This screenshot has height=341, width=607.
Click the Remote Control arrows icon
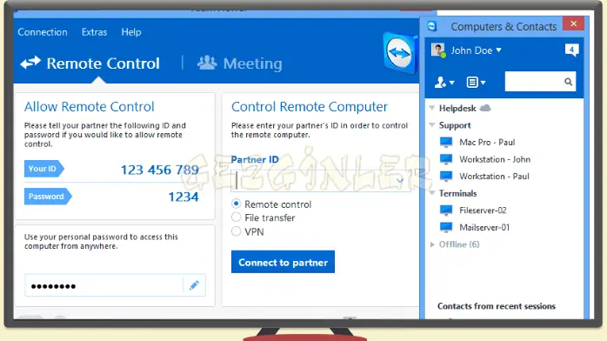pos(30,63)
